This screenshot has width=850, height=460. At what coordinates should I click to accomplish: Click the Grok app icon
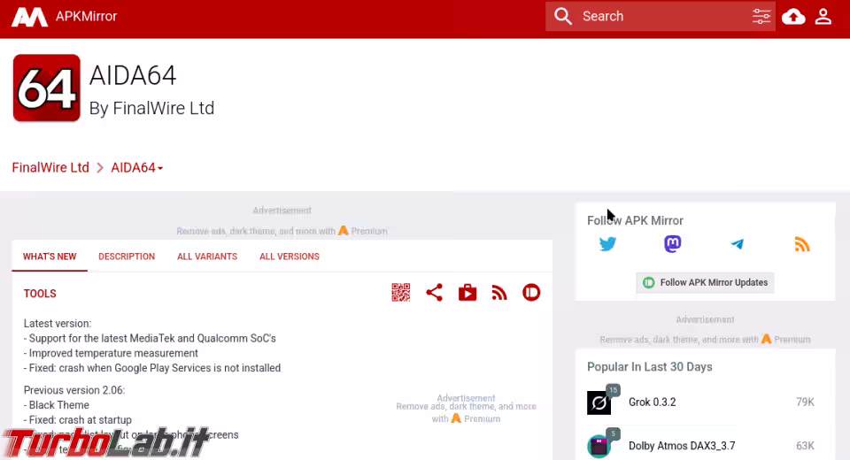pos(599,402)
